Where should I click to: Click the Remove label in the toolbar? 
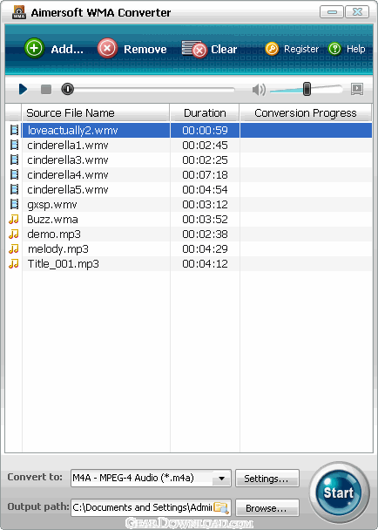(x=145, y=50)
